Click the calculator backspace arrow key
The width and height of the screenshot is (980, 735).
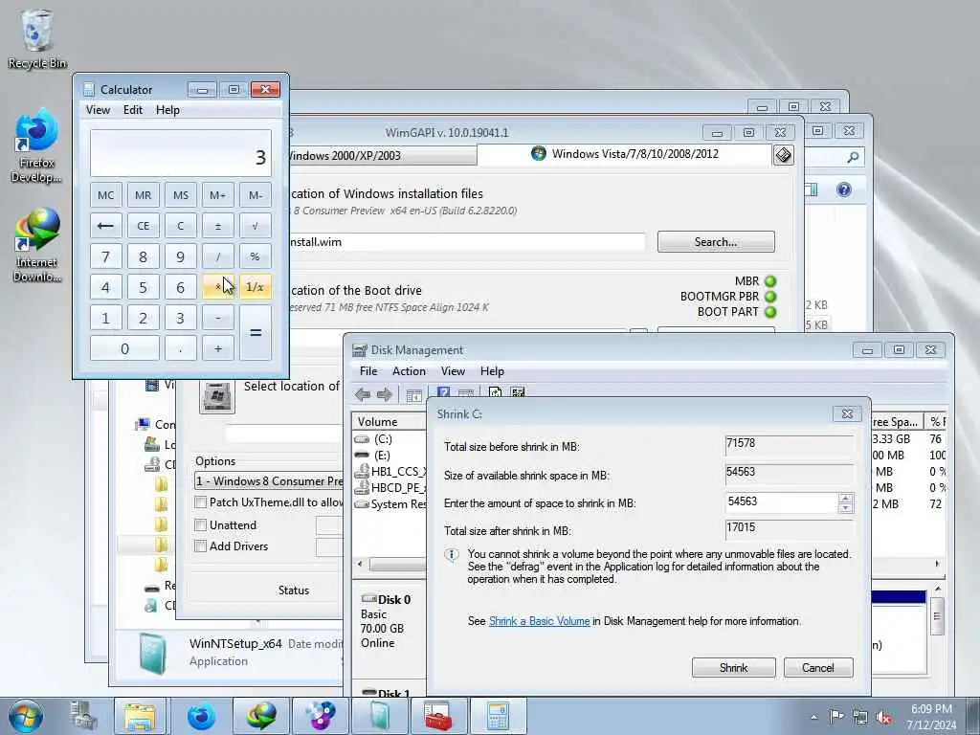(105, 226)
